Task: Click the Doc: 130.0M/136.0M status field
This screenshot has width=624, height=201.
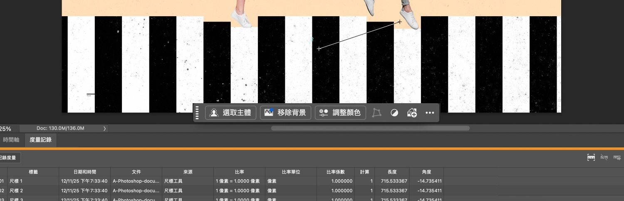Action: coord(60,128)
